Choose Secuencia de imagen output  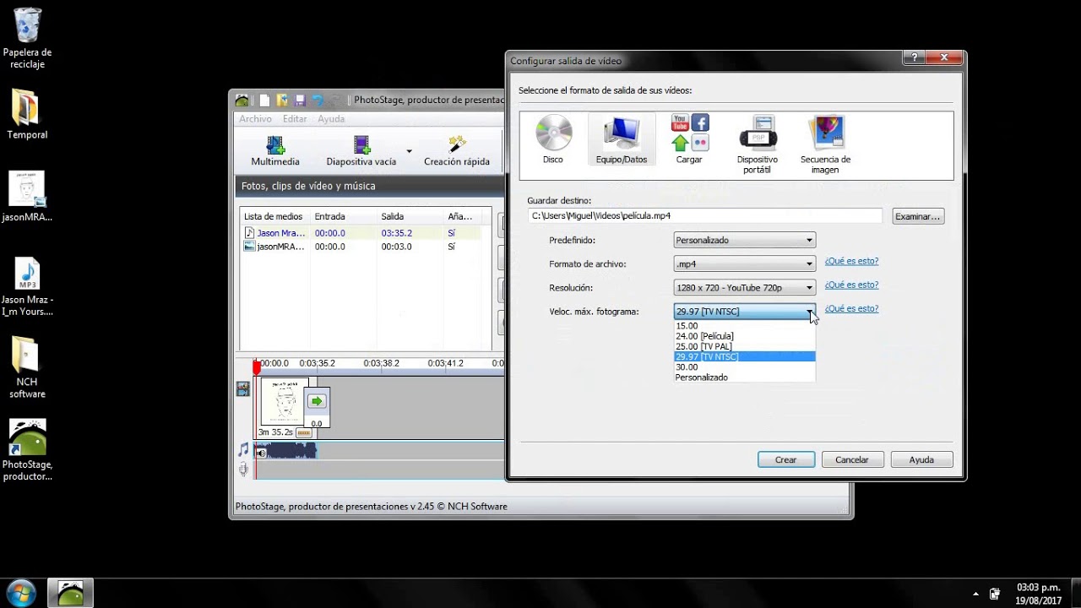click(x=825, y=144)
